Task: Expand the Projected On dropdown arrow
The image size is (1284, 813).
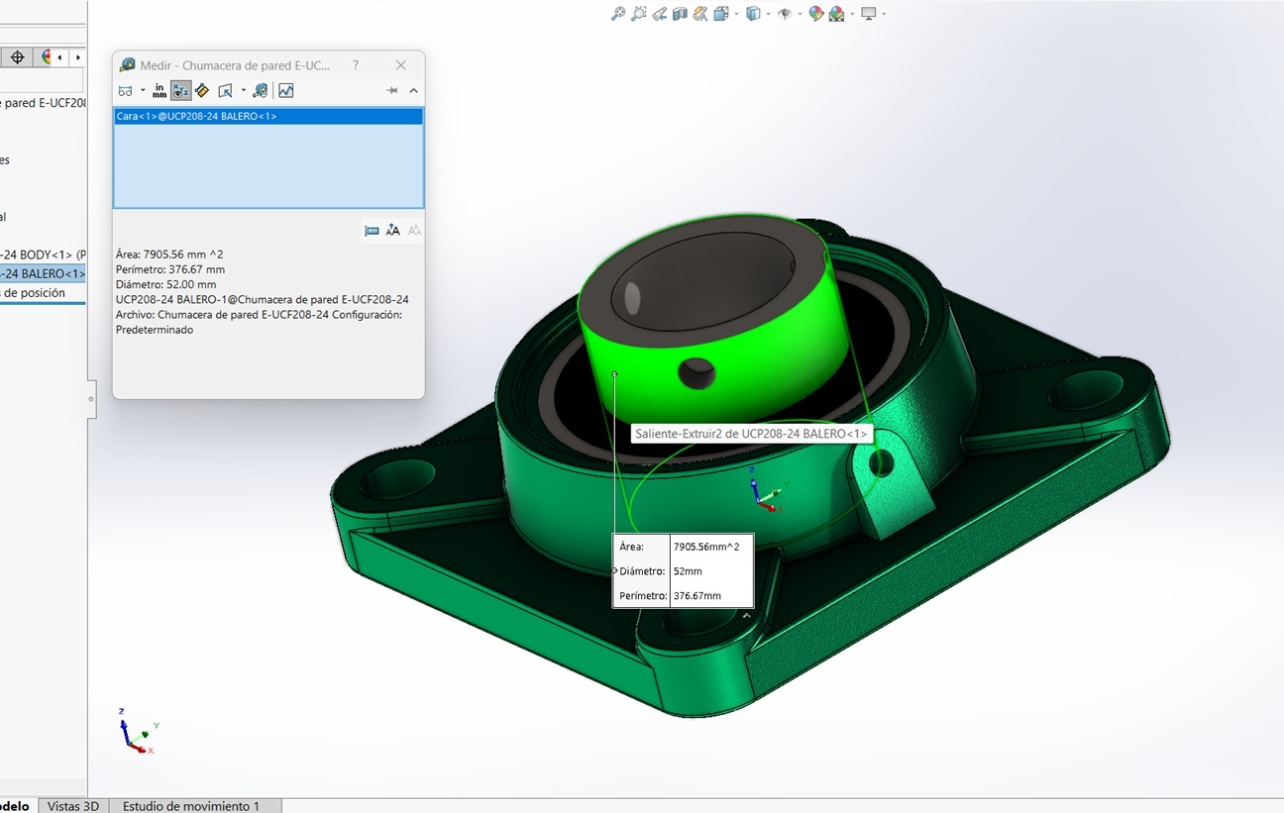Action: tap(243, 91)
